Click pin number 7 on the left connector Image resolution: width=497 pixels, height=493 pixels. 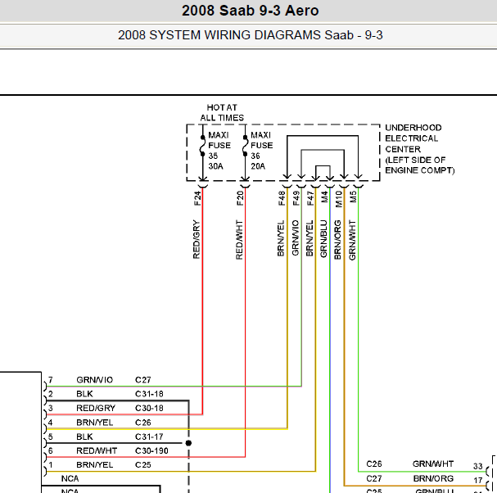coord(51,380)
